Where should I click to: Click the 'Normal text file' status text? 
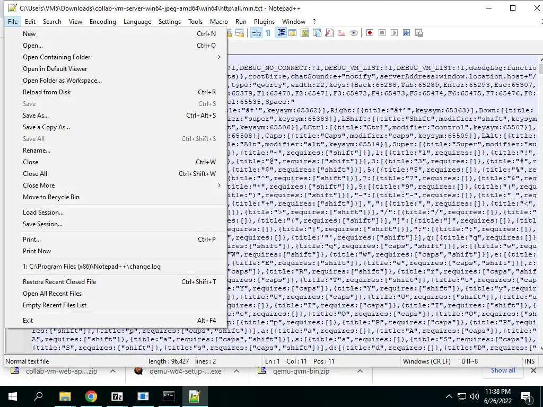(27, 361)
